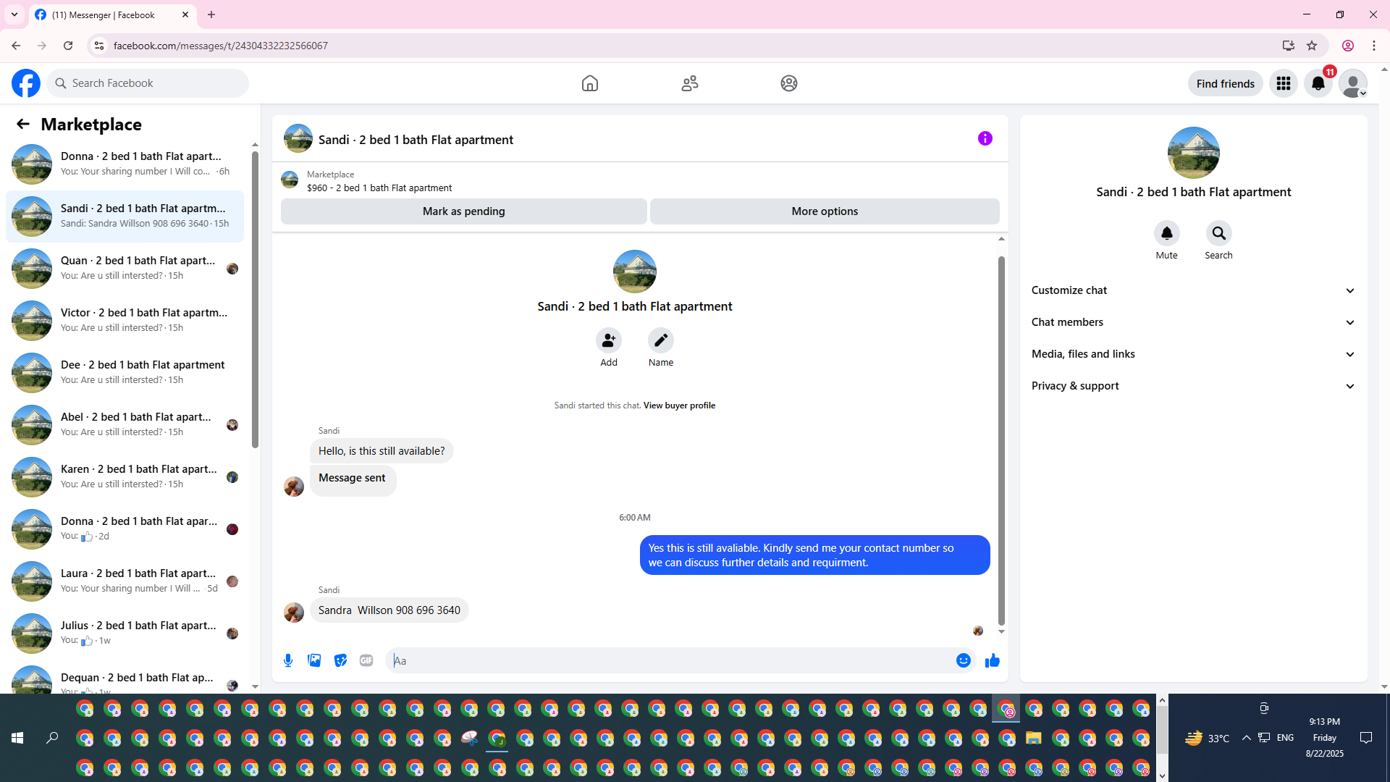Screen dimensions: 1390x782
Task: Open the Friends tab in top navigation
Action: coord(689,83)
